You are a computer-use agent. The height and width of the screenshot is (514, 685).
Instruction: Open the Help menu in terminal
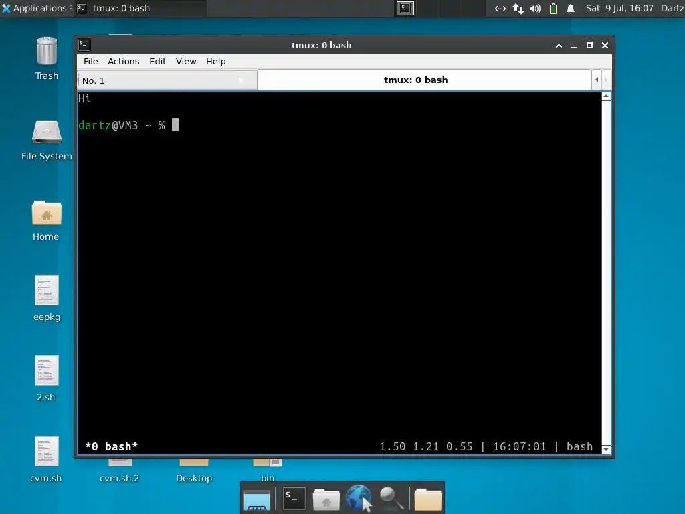pyautogui.click(x=216, y=61)
